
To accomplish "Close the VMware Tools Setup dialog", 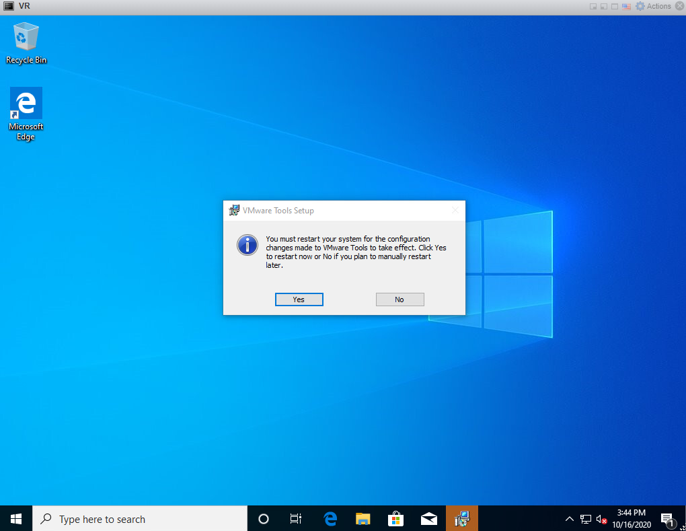I will (x=455, y=211).
